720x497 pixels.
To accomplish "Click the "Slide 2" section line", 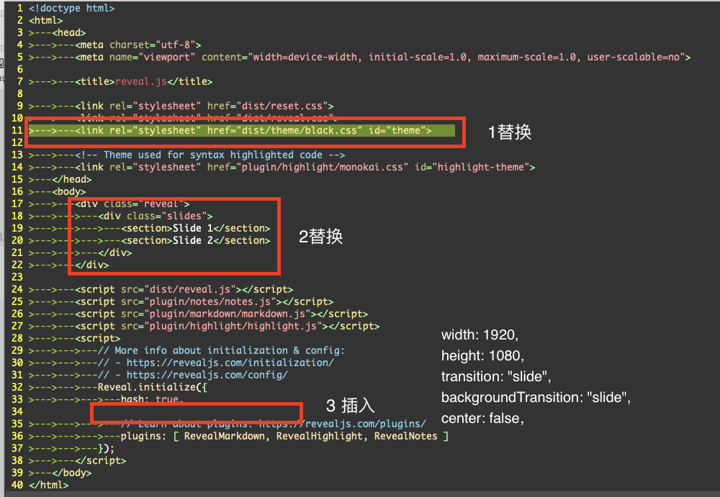I will click(196, 240).
